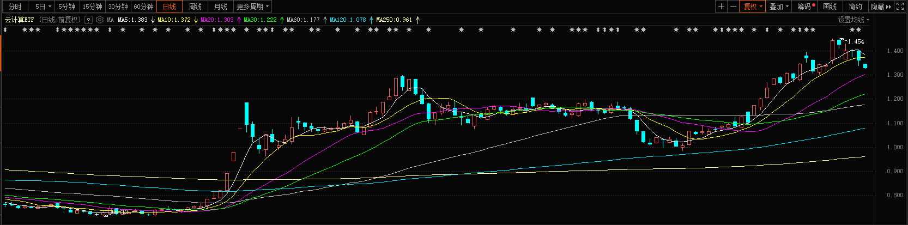Screen dimensions: 908x225
Task: Click the 0.800 price axis label
Action: click(x=895, y=195)
